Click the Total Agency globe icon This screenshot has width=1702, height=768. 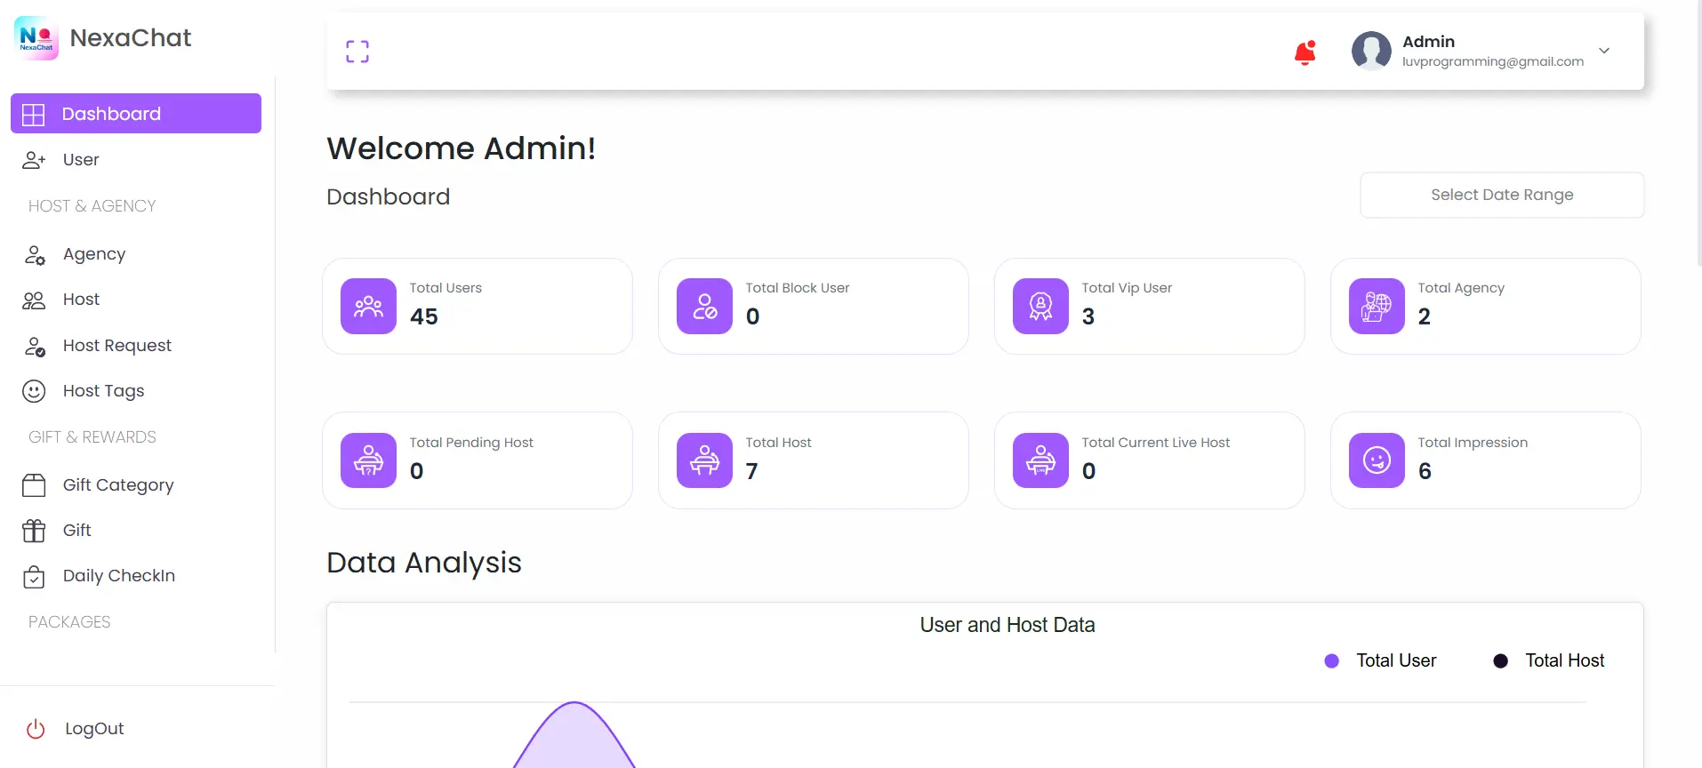1377,307
